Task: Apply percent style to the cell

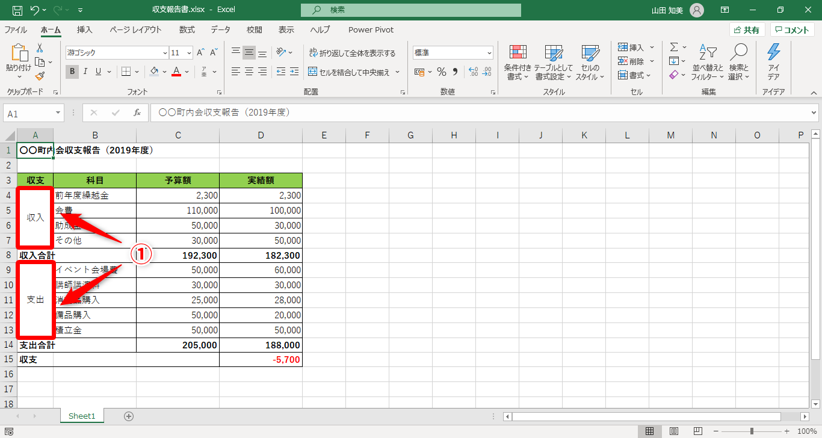Action: coord(442,72)
